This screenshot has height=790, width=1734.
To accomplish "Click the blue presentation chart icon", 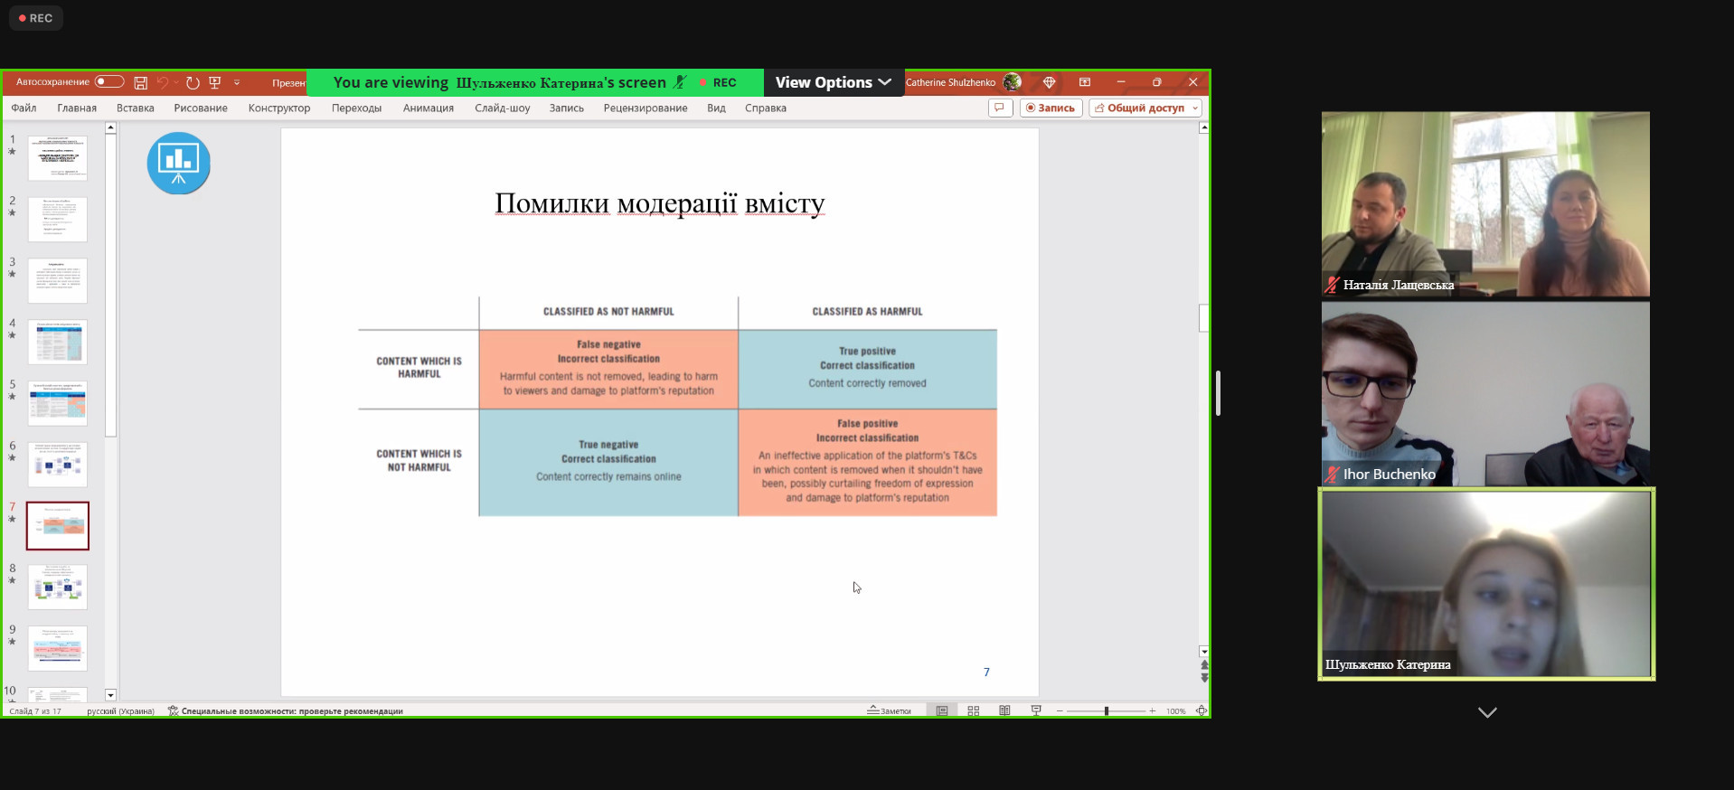I will [x=179, y=164].
